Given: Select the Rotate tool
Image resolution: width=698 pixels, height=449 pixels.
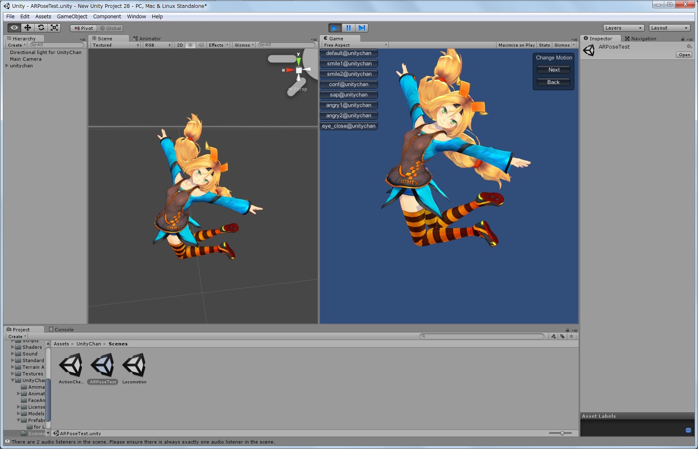Looking at the screenshot, I should (x=41, y=28).
